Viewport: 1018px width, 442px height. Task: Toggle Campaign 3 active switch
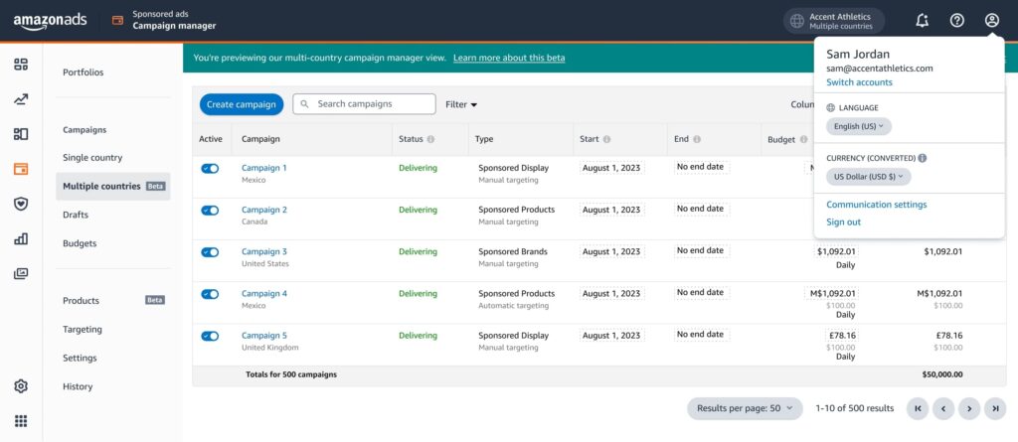click(x=210, y=252)
